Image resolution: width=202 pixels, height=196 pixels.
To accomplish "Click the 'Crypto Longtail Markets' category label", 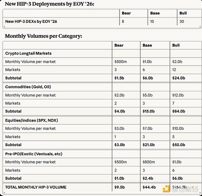I will (28, 53).
